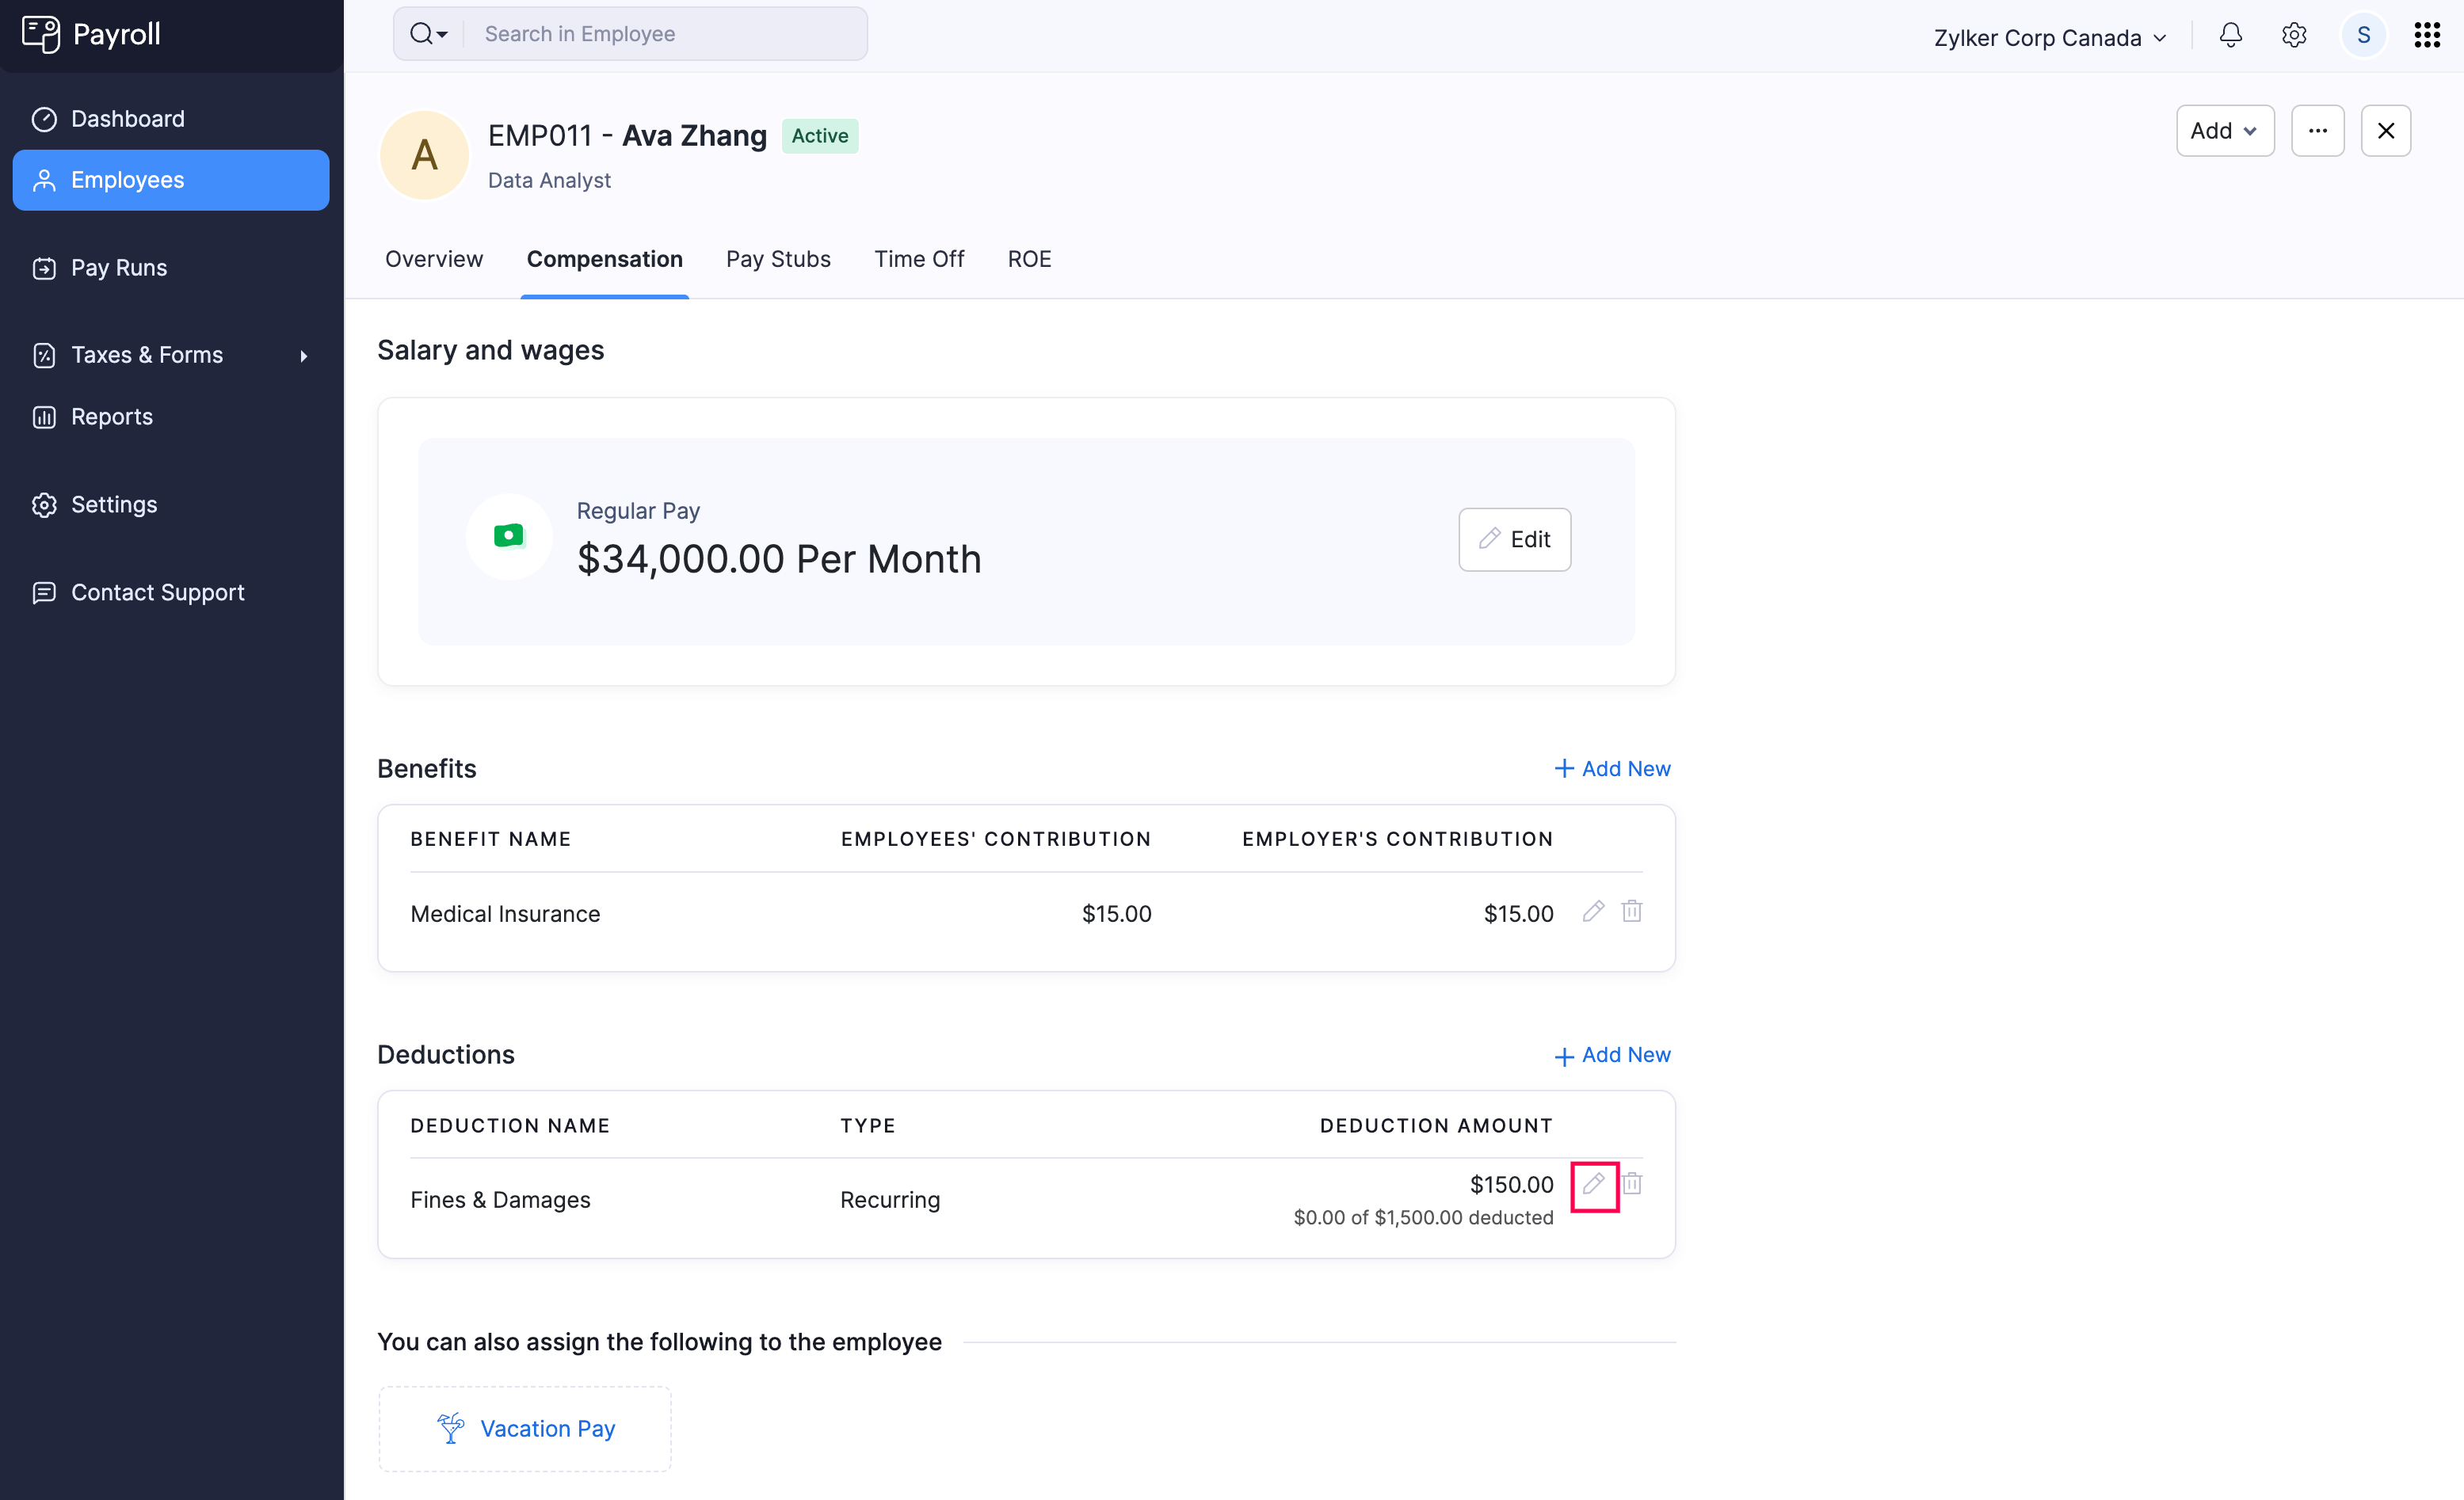Open the settings gear in the top bar
Viewport: 2464px width, 1500px height.
pos(2293,34)
